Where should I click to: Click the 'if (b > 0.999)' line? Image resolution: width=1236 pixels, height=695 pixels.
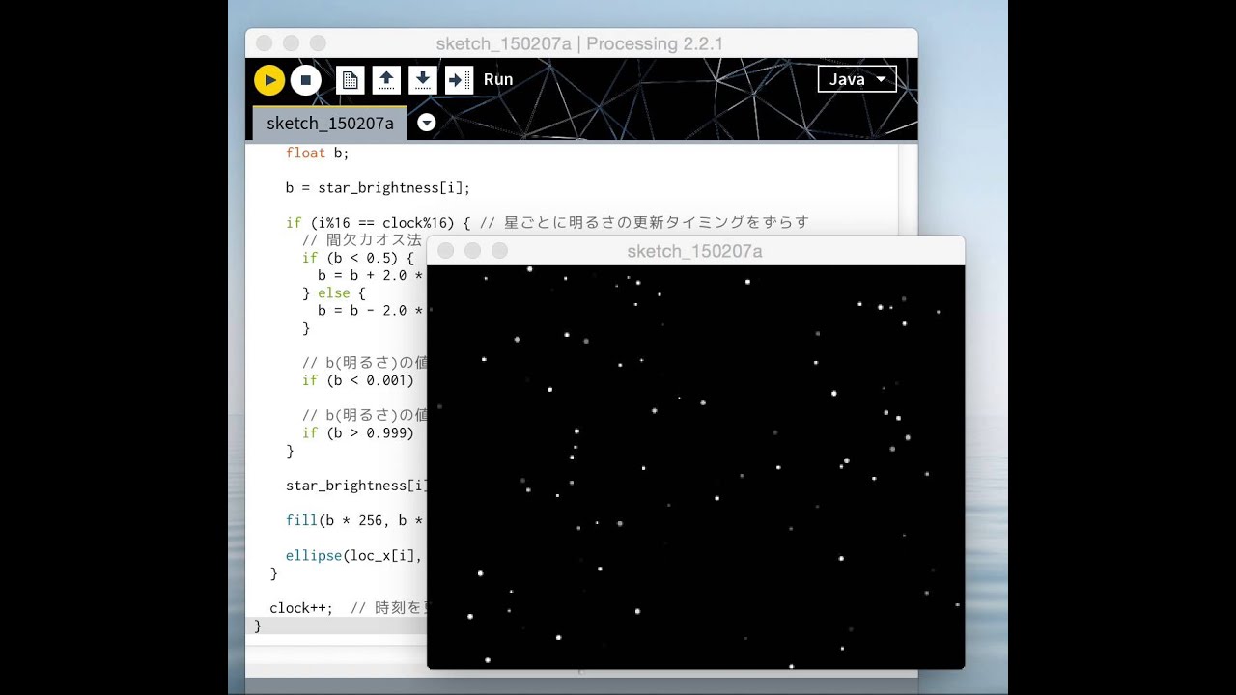click(x=358, y=433)
